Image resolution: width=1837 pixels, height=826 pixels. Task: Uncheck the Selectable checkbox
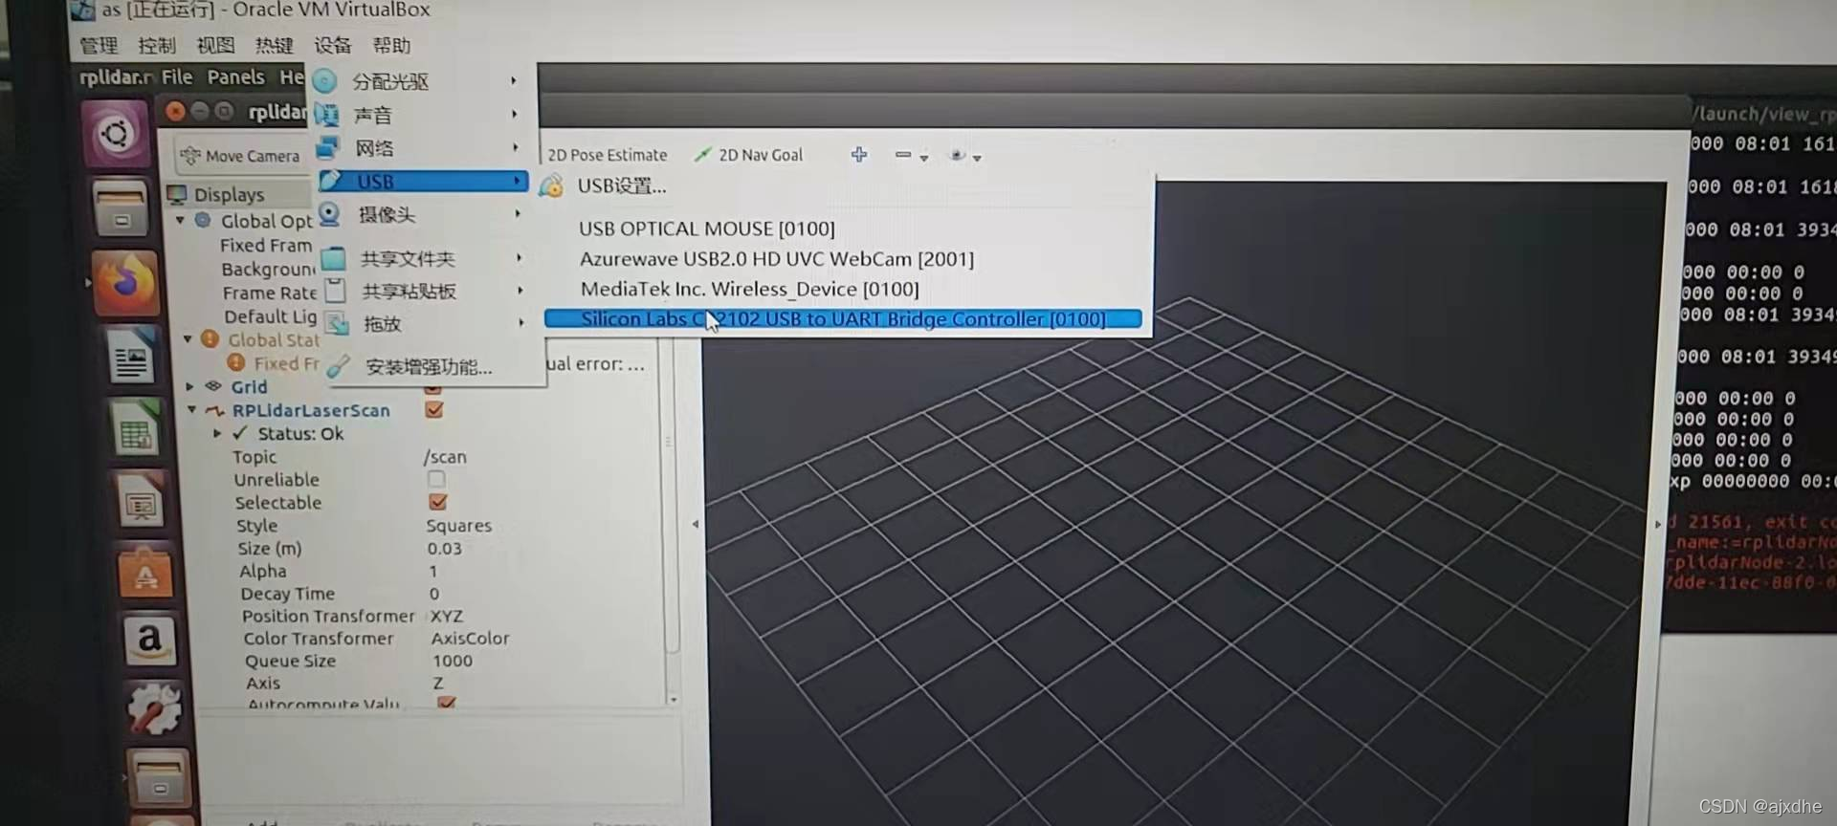pyautogui.click(x=438, y=502)
